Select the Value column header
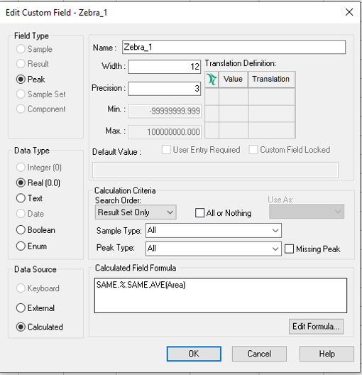This screenshot has height=375, width=362. [x=234, y=80]
